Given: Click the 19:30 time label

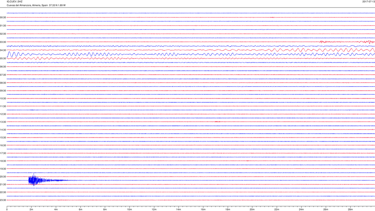Looking at the screenshot, I should click(x=3, y=169).
